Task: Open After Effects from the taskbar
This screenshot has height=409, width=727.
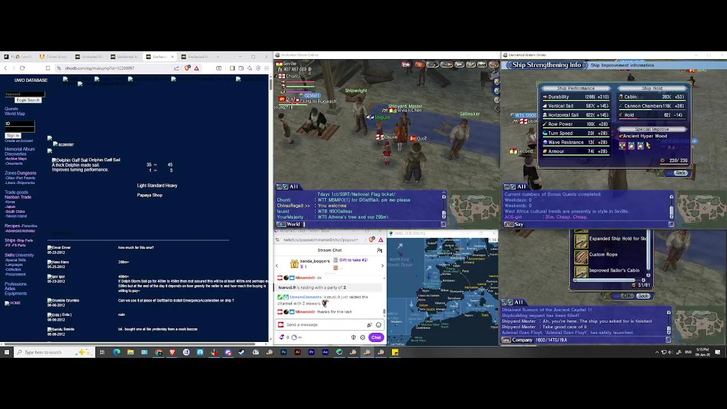Action: tap(325, 352)
